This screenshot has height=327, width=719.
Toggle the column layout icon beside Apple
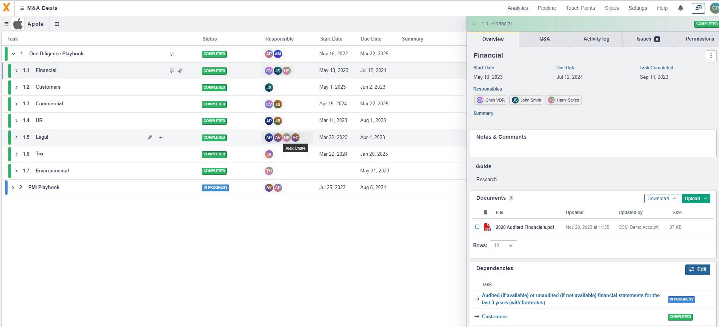click(x=57, y=24)
